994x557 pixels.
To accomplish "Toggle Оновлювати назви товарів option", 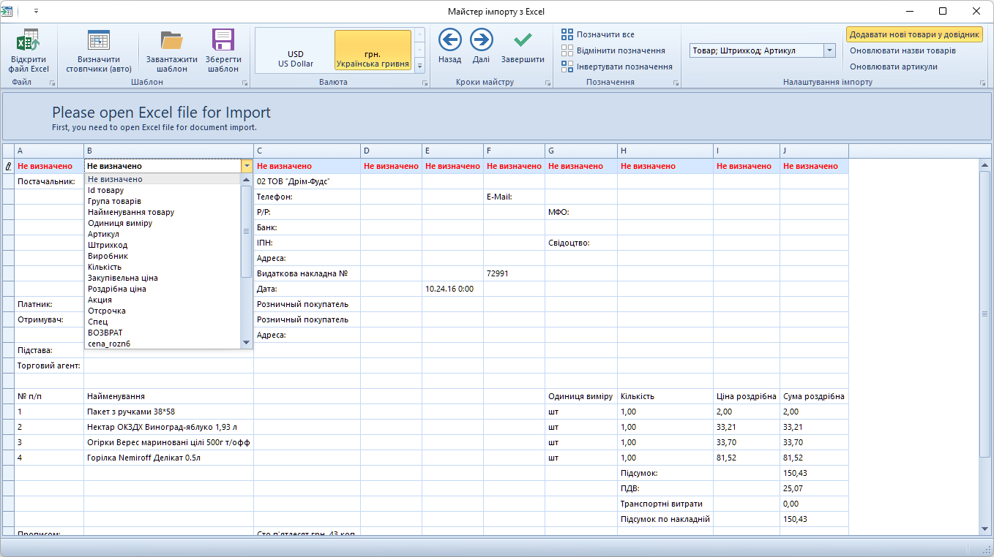I will coord(903,50).
